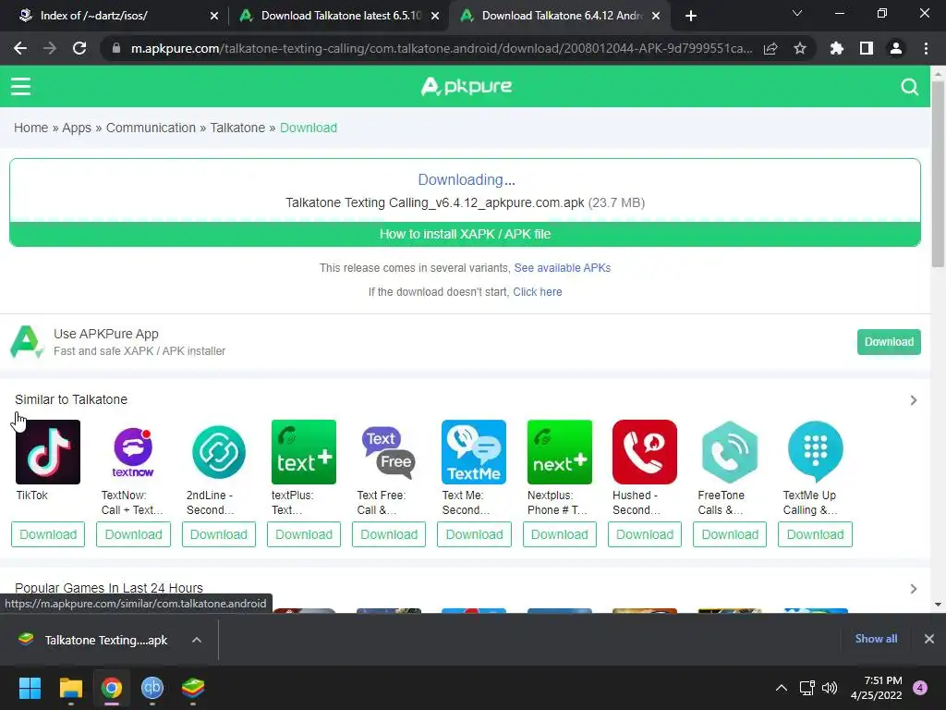Viewport: 946px width, 710px height.
Task: Toggle the Chrome side panel icon
Action: [867, 48]
